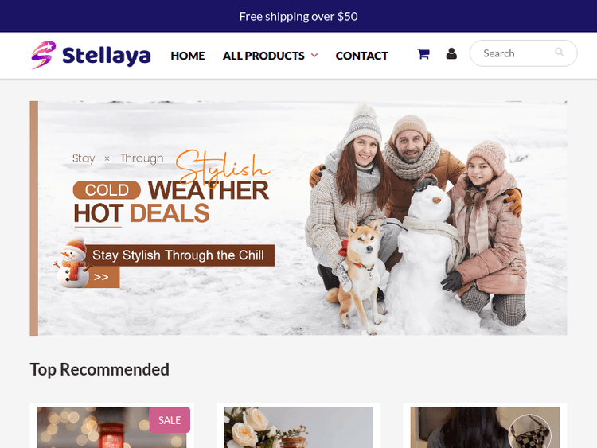Open the third product thumbnail
597x448 pixels.
click(x=485, y=427)
